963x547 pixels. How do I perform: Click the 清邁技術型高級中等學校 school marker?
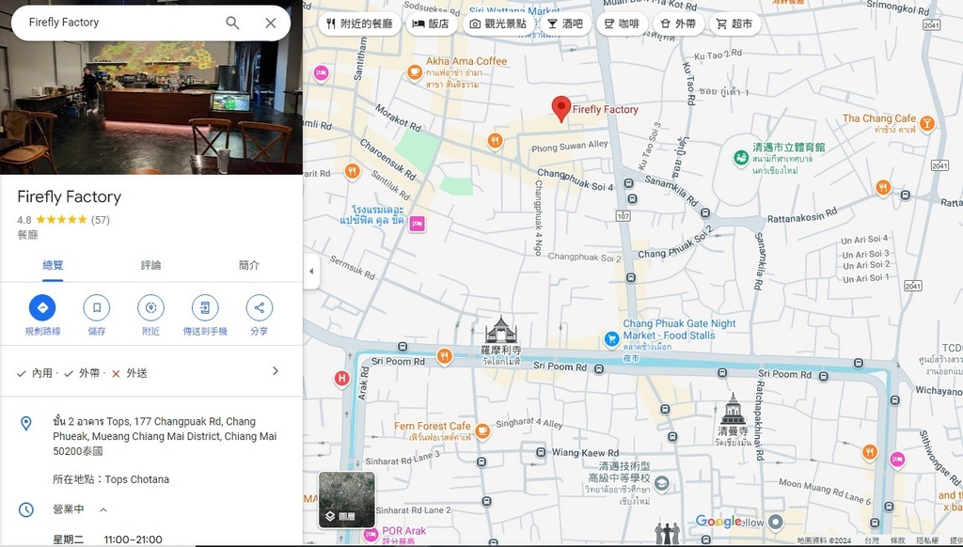point(661,484)
